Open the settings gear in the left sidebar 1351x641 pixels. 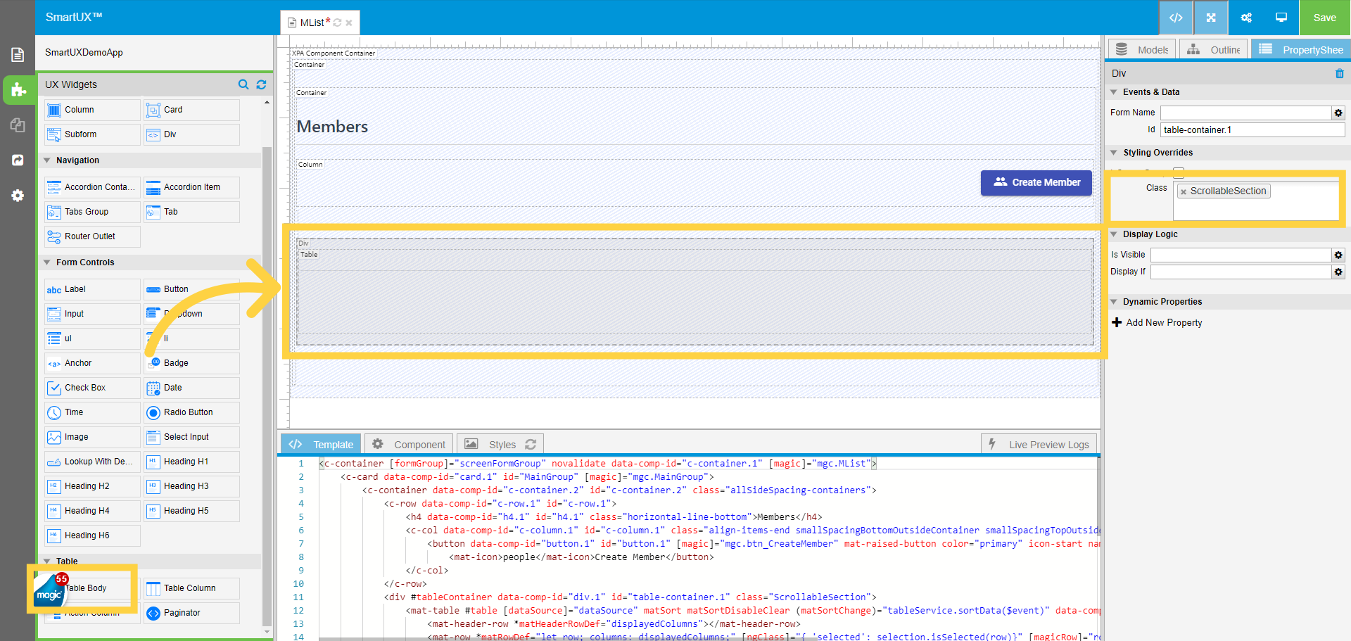18,196
